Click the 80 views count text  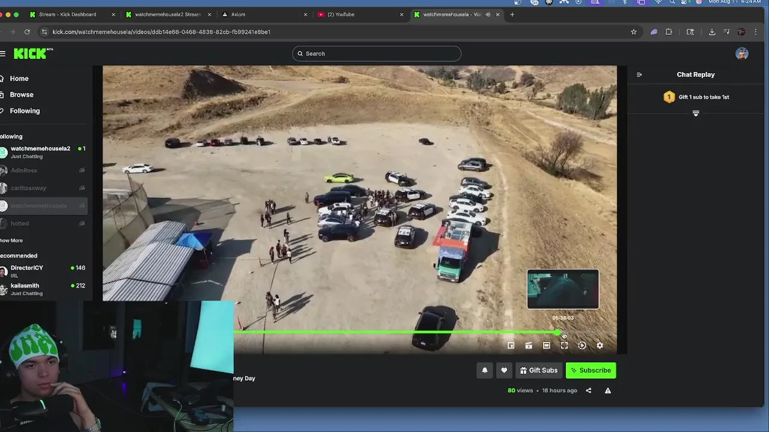click(x=520, y=391)
